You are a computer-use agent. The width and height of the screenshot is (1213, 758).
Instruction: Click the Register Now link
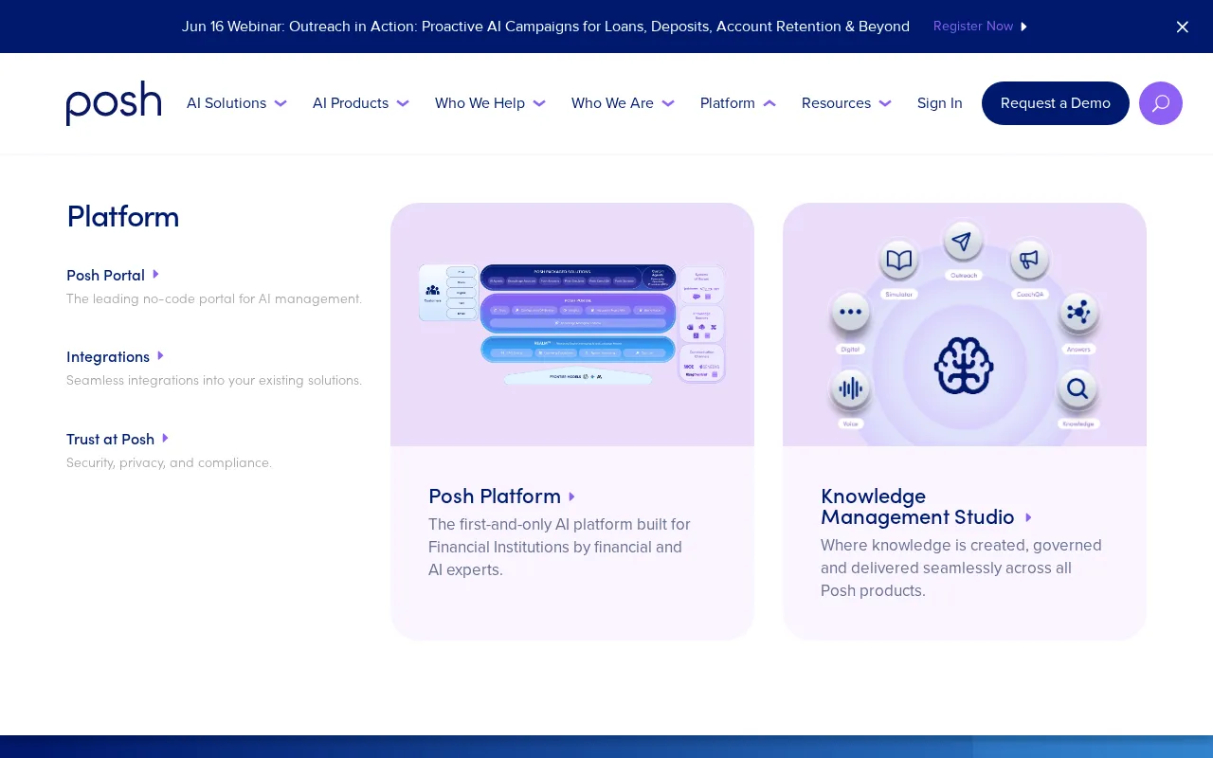pos(973,27)
